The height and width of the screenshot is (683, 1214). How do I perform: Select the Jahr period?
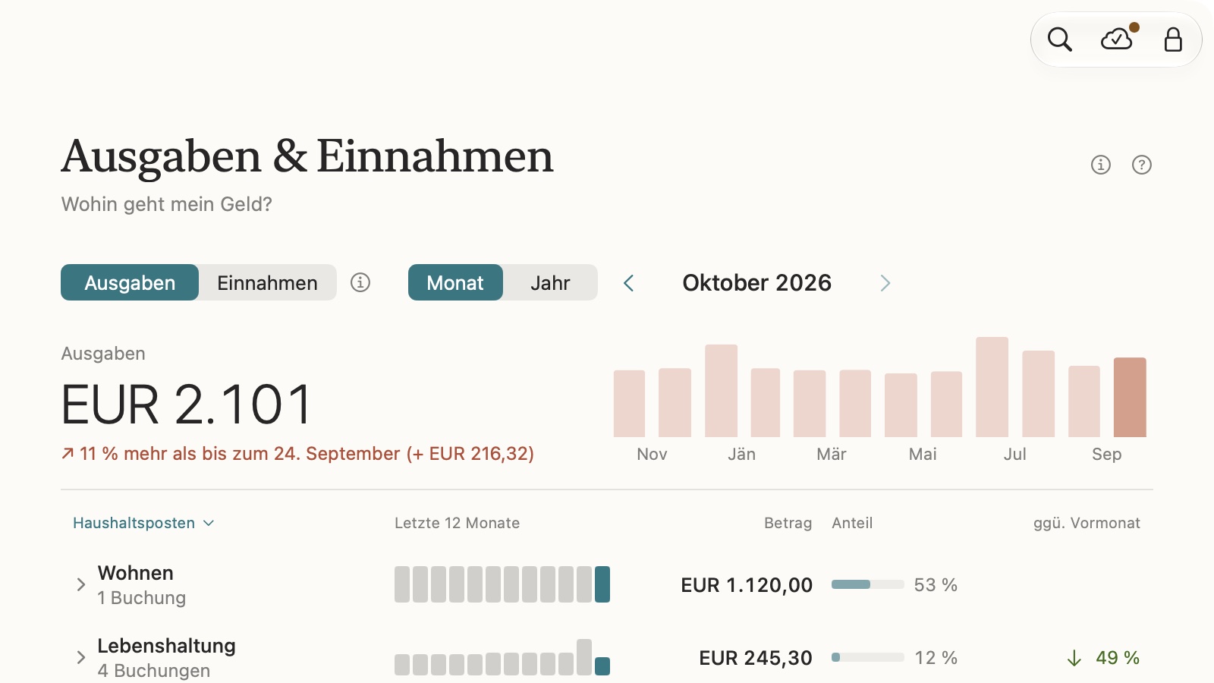(x=550, y=282)
